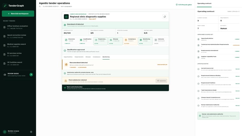The image size is (242, 136).
Task: Select the Outcome stage card
Action: click(x=160, y=41)
